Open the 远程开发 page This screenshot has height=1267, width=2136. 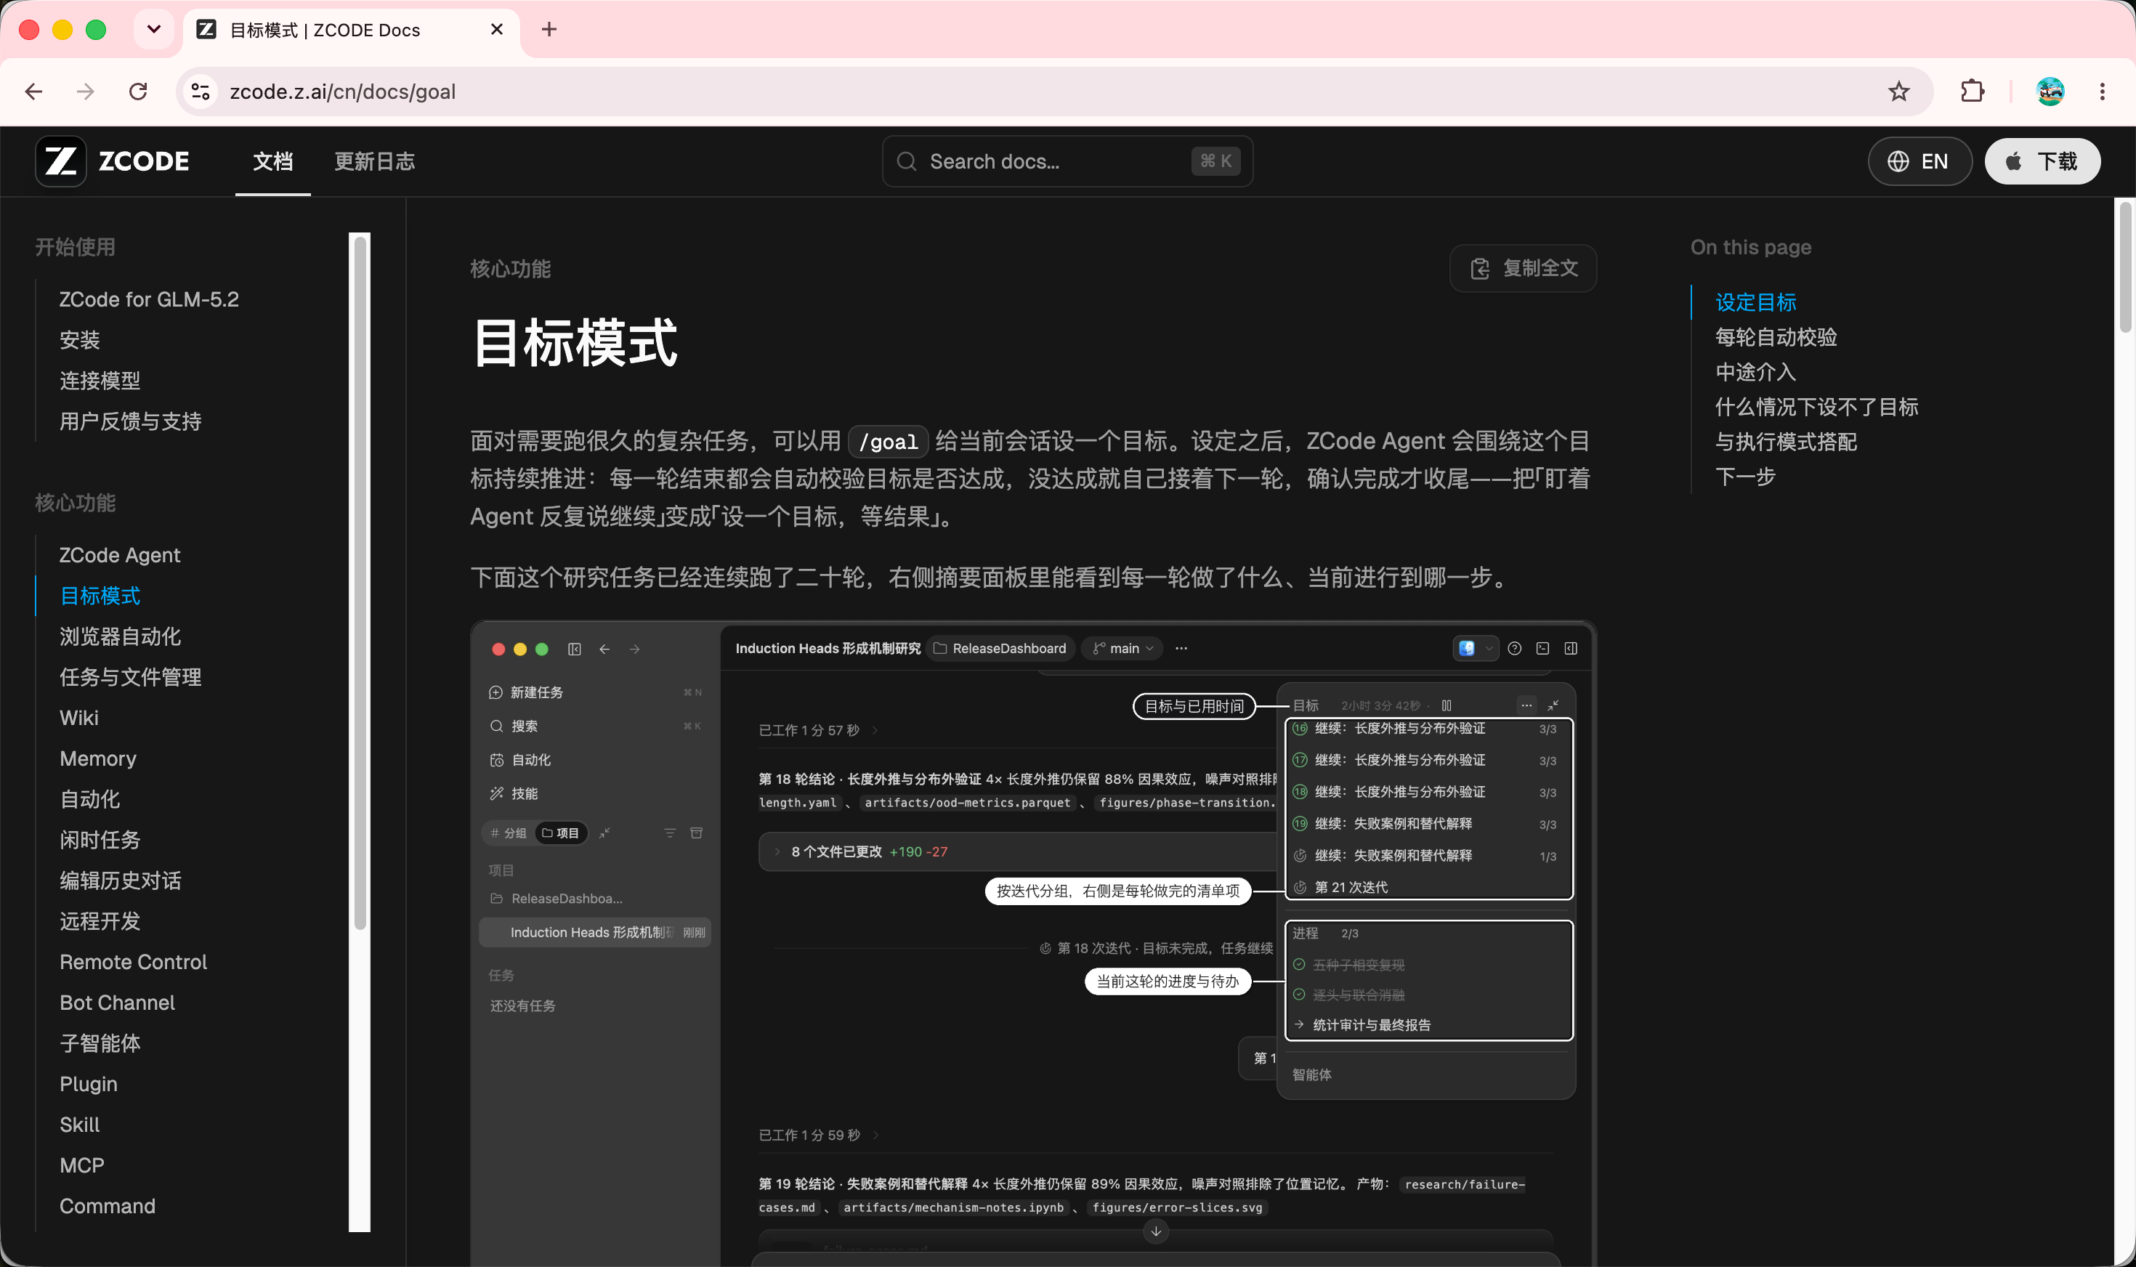coord(100,921)
